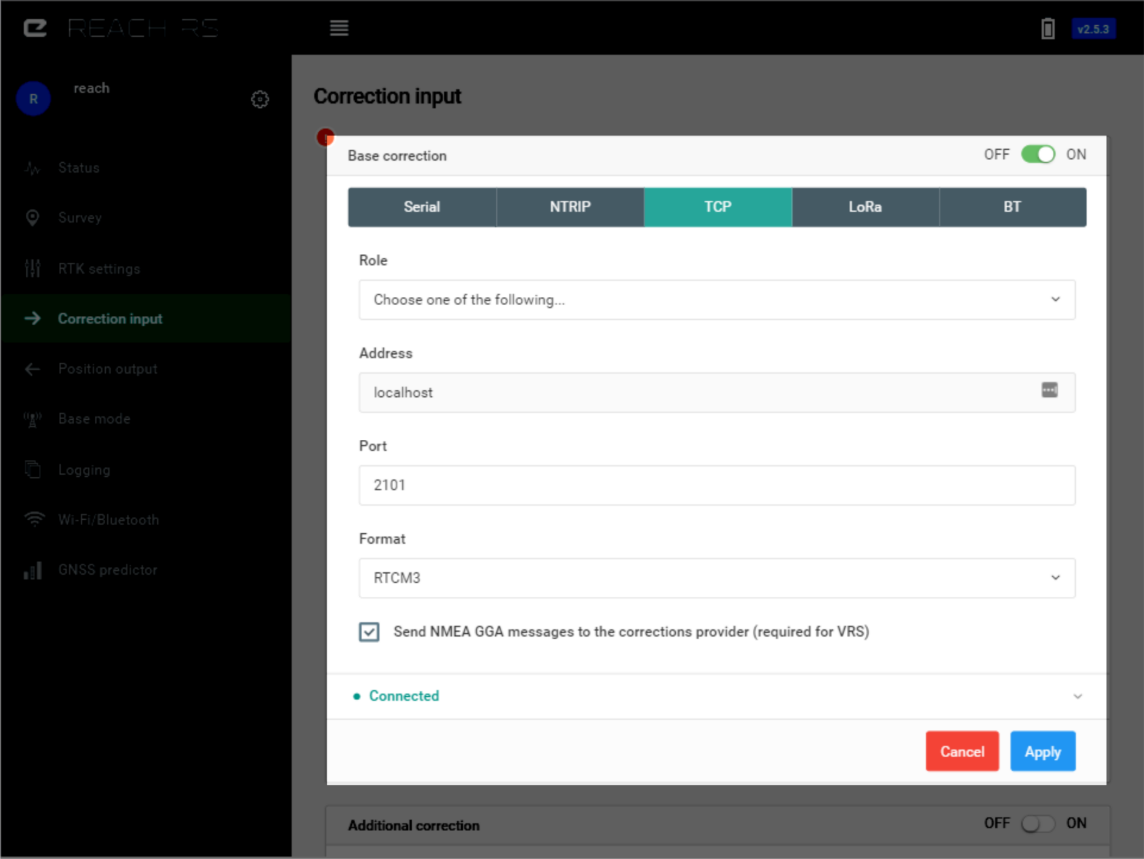This screenshot has width=1144, height=859.
Task: Open the Format RTCM3 dropdown
Action: point(717,578)
